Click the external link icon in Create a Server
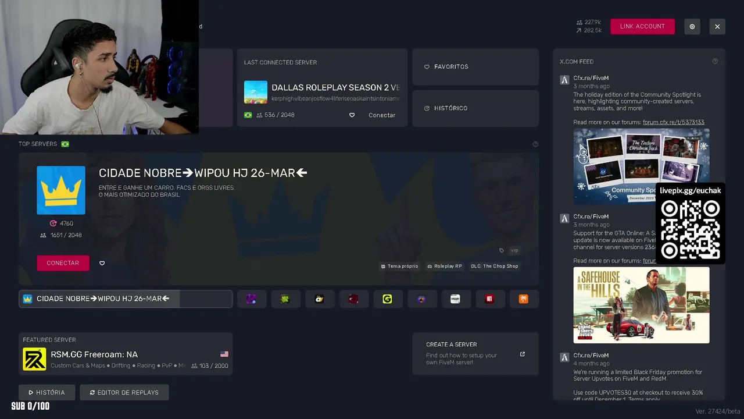 (x=522, y=354)
